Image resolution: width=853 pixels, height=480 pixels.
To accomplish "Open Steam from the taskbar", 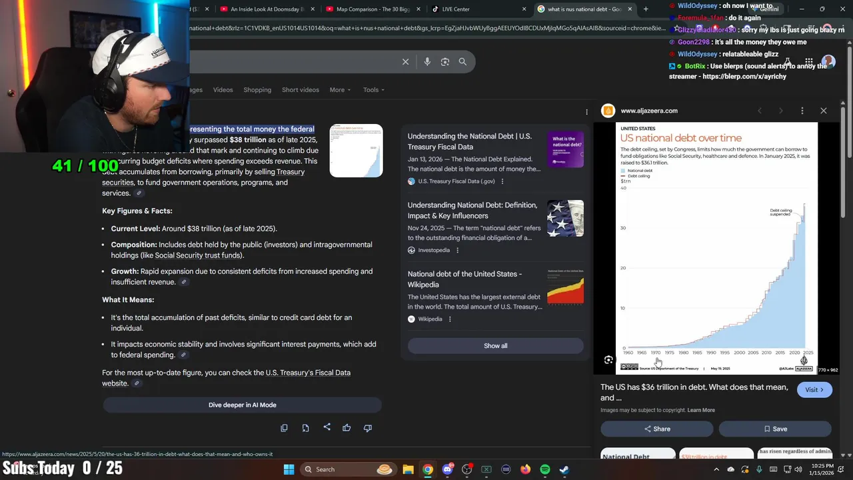I will (564, 469).
